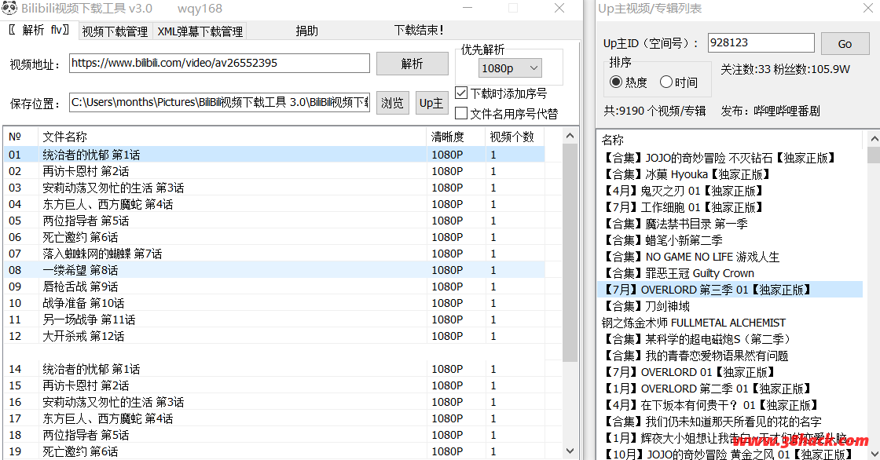880x460 pixels.
Task: Select row 17 东方巨人、西方魔蛇 第4话
Action: pos(274,418)
